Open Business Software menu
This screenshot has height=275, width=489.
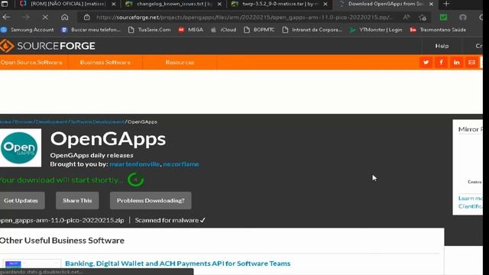(105, 63)
